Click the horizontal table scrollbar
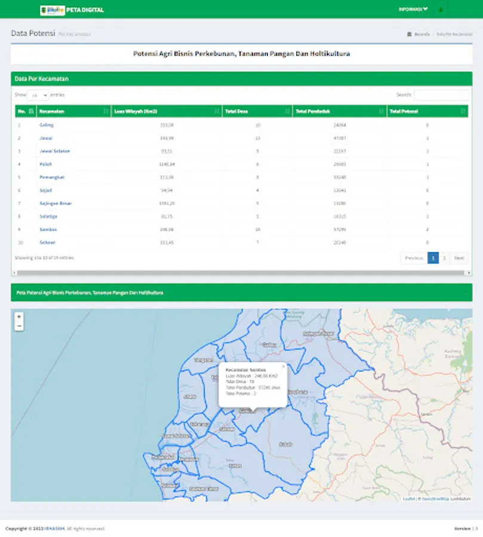Viewport: 483px width, 537px height. click(x=241, y=273)
